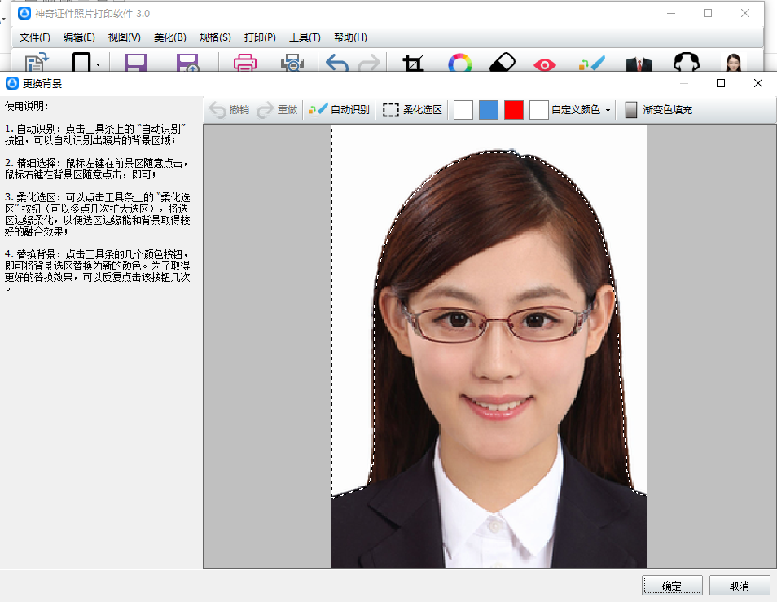Open the 打印(P) menu

click(x=260, y=37)
